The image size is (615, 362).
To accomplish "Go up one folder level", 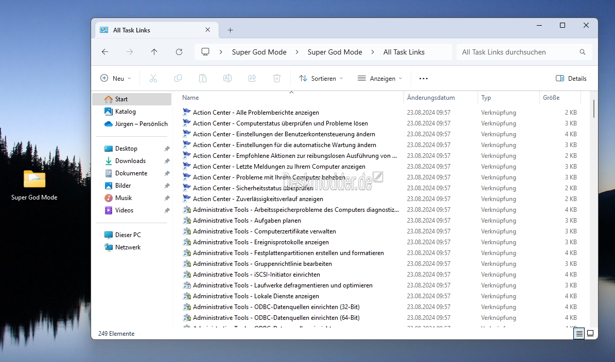I will coord(154,52).
